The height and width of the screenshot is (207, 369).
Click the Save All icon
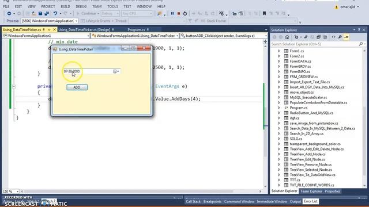click(47, 14)
